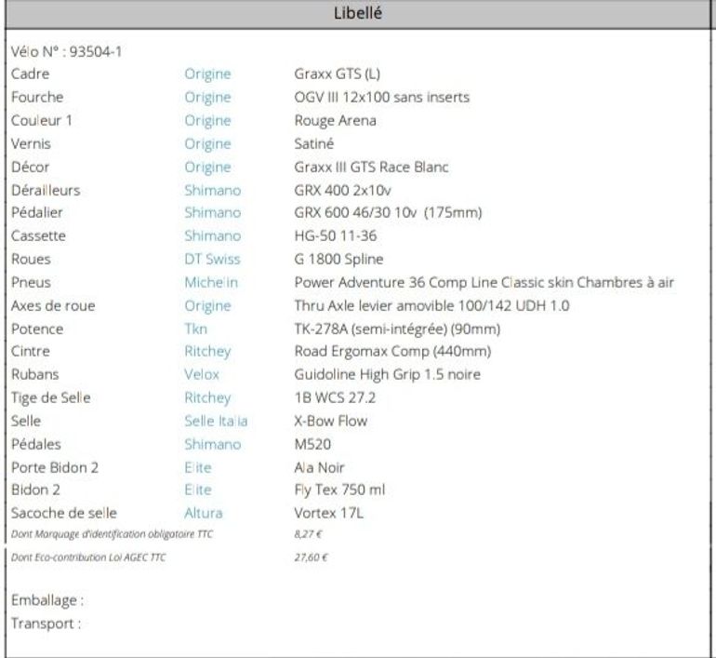Select the Cassette label
716x658 pixels.
click(x=38, y=235)
